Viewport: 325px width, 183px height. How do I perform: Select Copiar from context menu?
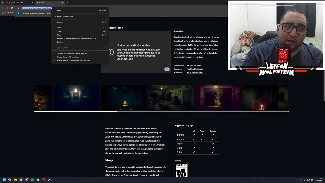(x=80, y=31)
